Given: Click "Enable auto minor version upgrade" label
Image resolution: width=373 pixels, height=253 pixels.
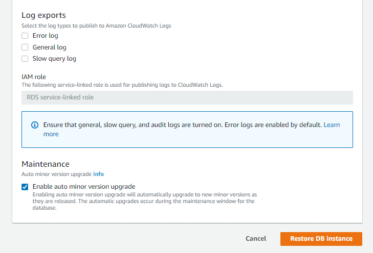Looking at the screenshot, I should click(x=83, y=187).
